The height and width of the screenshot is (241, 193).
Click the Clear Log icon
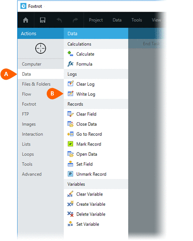[x=70, y=84]
